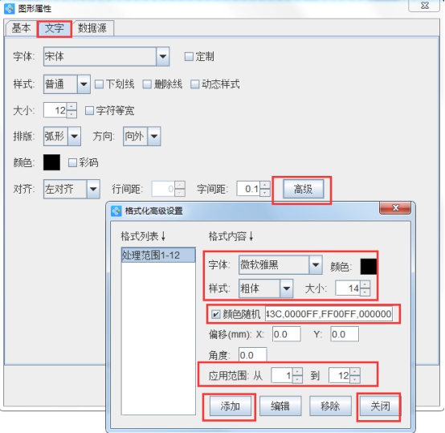Click the random color codes text field
Viewport: 445px width, 433px height.
(329, 314)
